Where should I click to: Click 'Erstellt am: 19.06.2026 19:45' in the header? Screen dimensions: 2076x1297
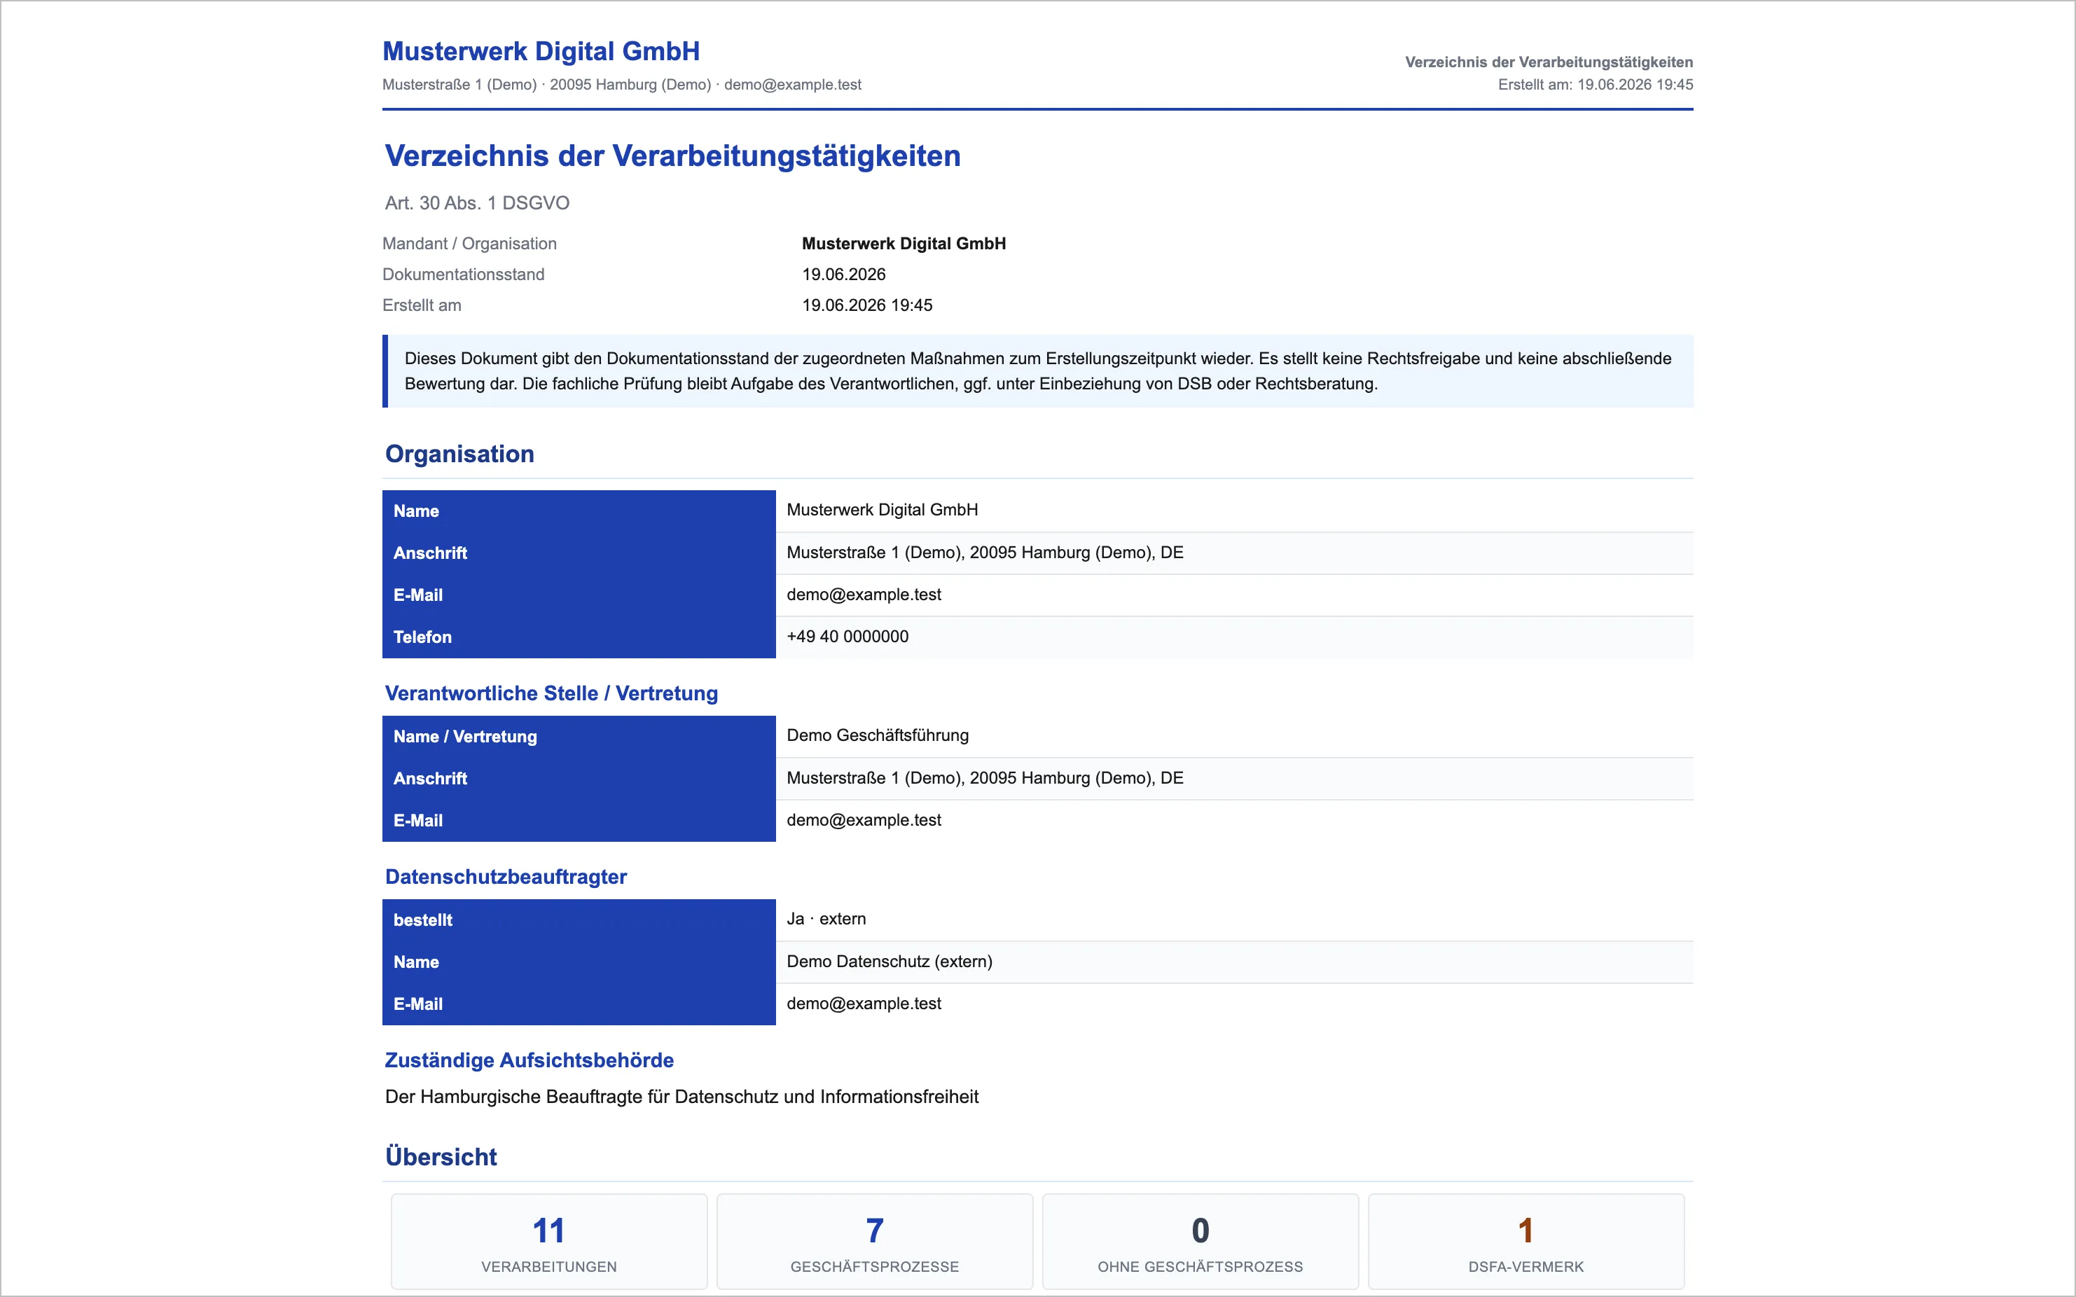click(1595, 85)
